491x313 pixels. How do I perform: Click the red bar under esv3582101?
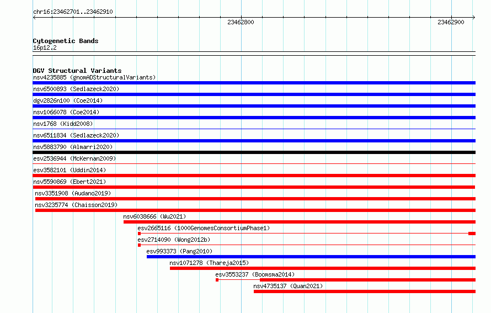click(254, 176)
